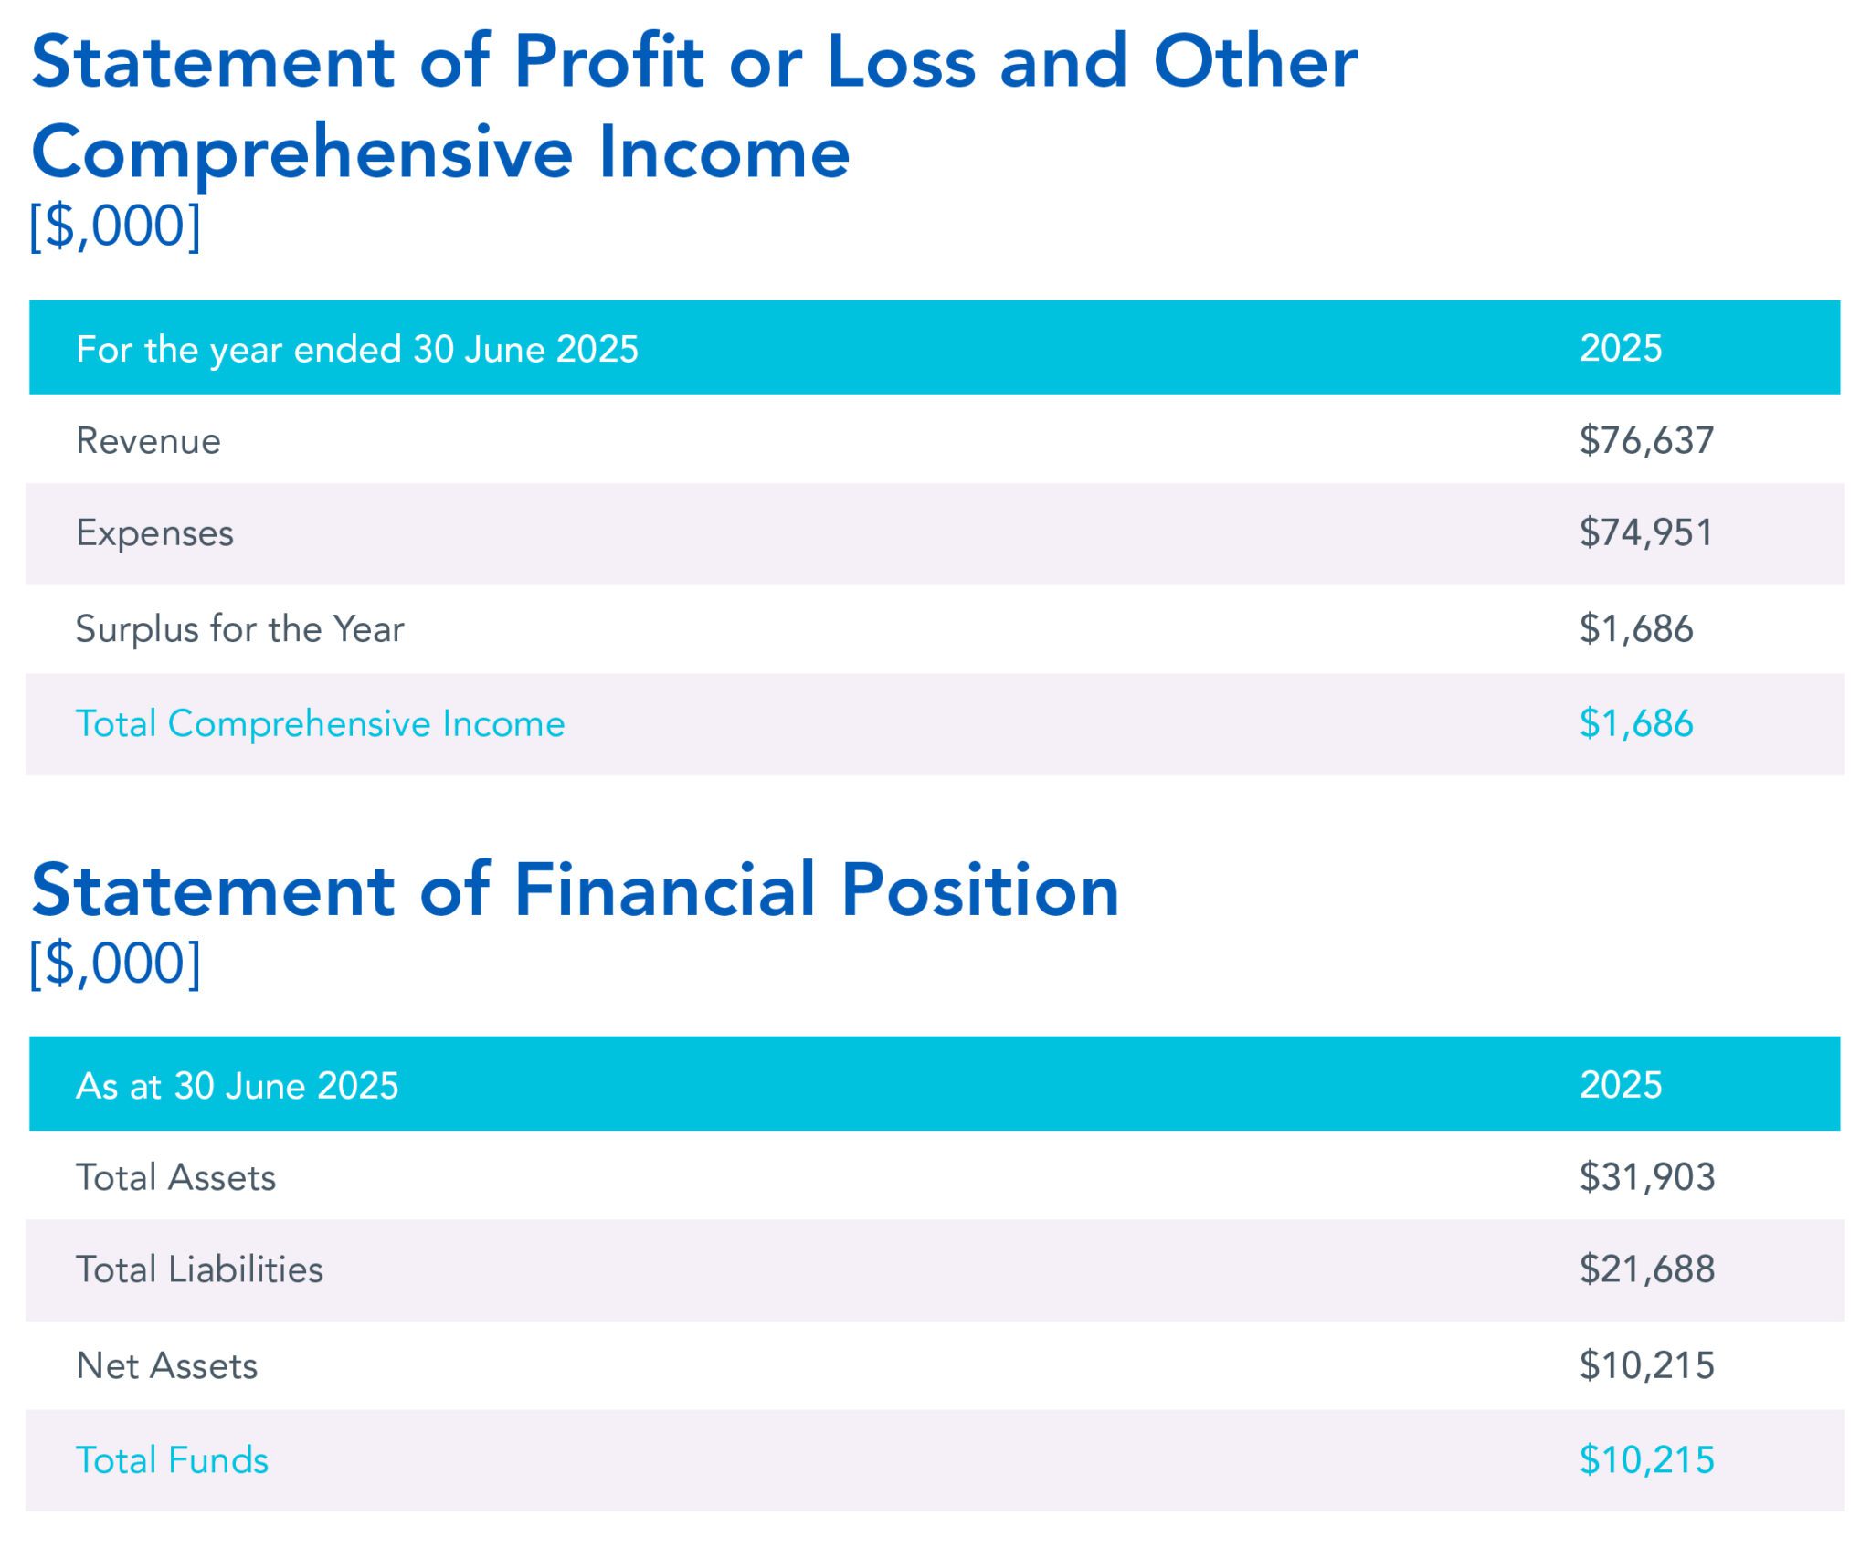This screenshot has width=1871, height=1548.
Task: Click the Expenses row label
Action: click(x=154, y=533)
